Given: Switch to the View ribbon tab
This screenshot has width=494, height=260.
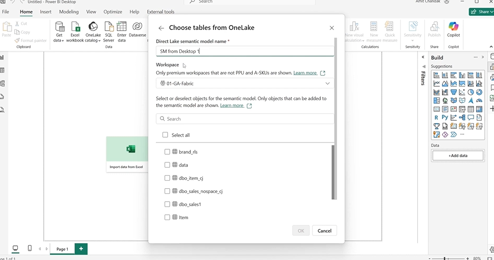Looking at the screenshot, I should (91, 12).
